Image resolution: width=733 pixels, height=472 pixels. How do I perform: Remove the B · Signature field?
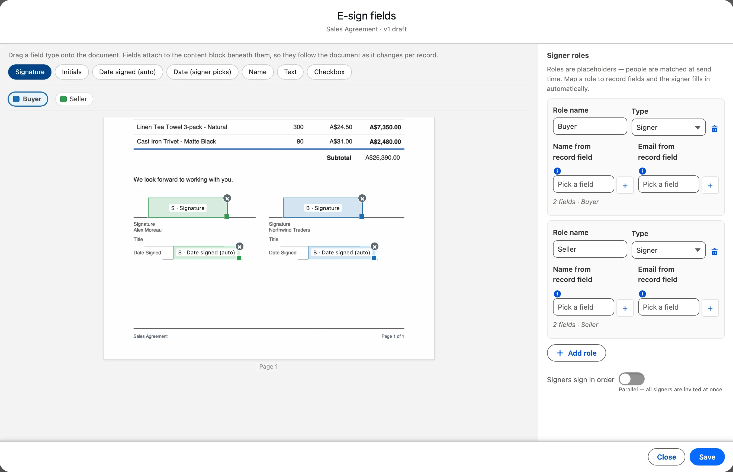pyautogui.click(x=362, y=198)
